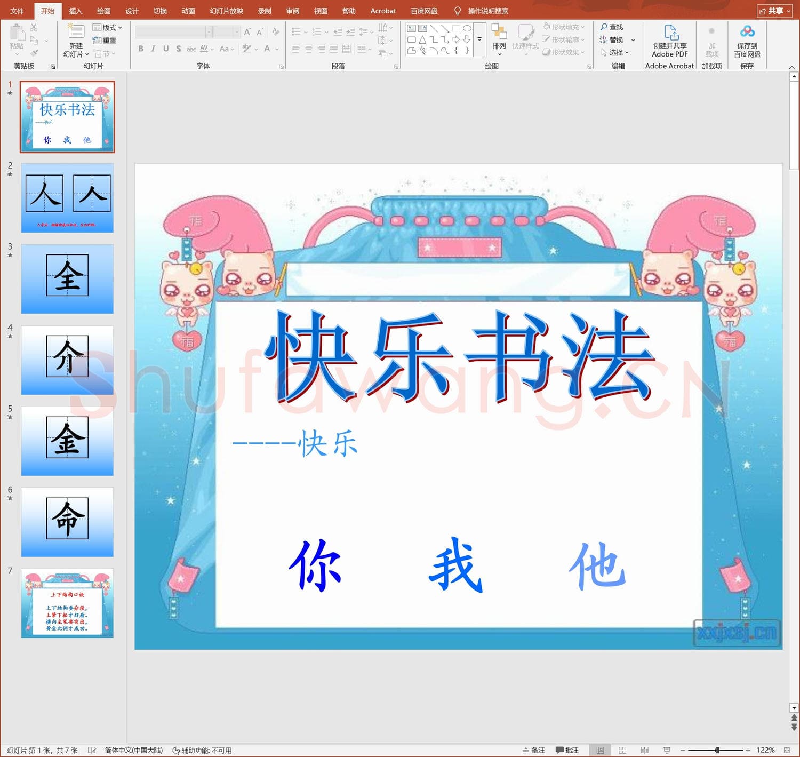800x757 pixels.
Task: Click the Decrease Indent icon
Action: (x=338, y=32)
